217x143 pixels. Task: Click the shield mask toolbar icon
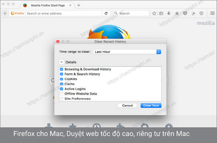click(x=201, y=13)
